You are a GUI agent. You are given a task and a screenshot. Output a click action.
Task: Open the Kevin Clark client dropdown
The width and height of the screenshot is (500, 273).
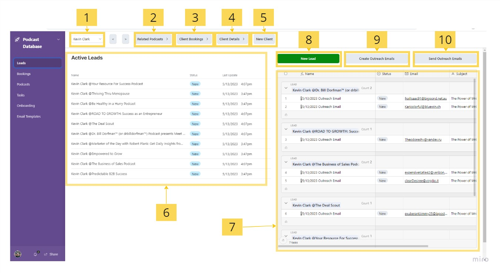click(87, 39)
